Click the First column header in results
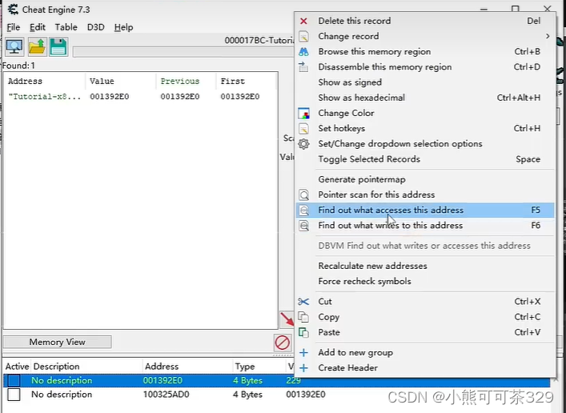Screen dimensions: 566x413 (x=247, y=81)
